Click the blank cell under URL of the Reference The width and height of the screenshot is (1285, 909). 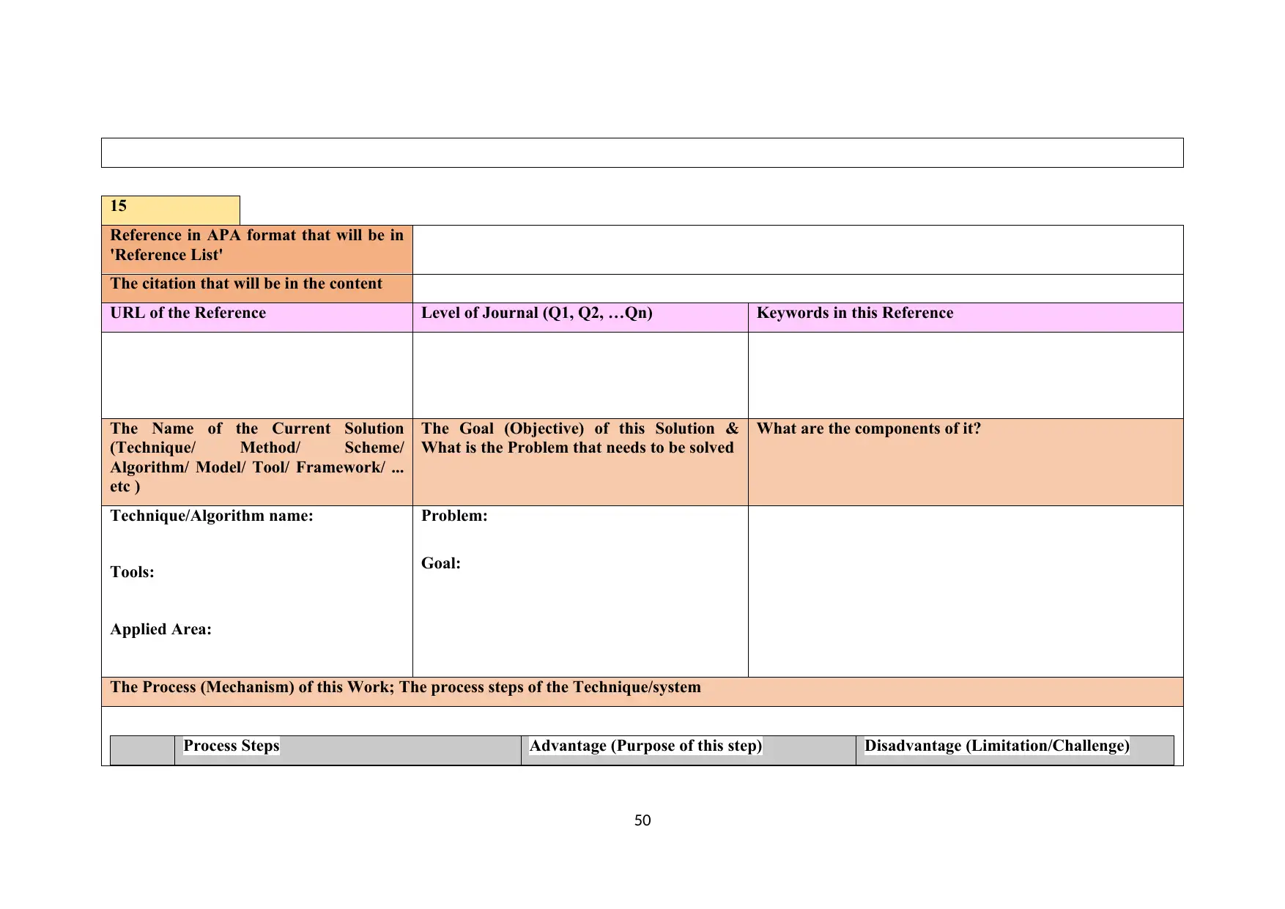click(257, 375)
